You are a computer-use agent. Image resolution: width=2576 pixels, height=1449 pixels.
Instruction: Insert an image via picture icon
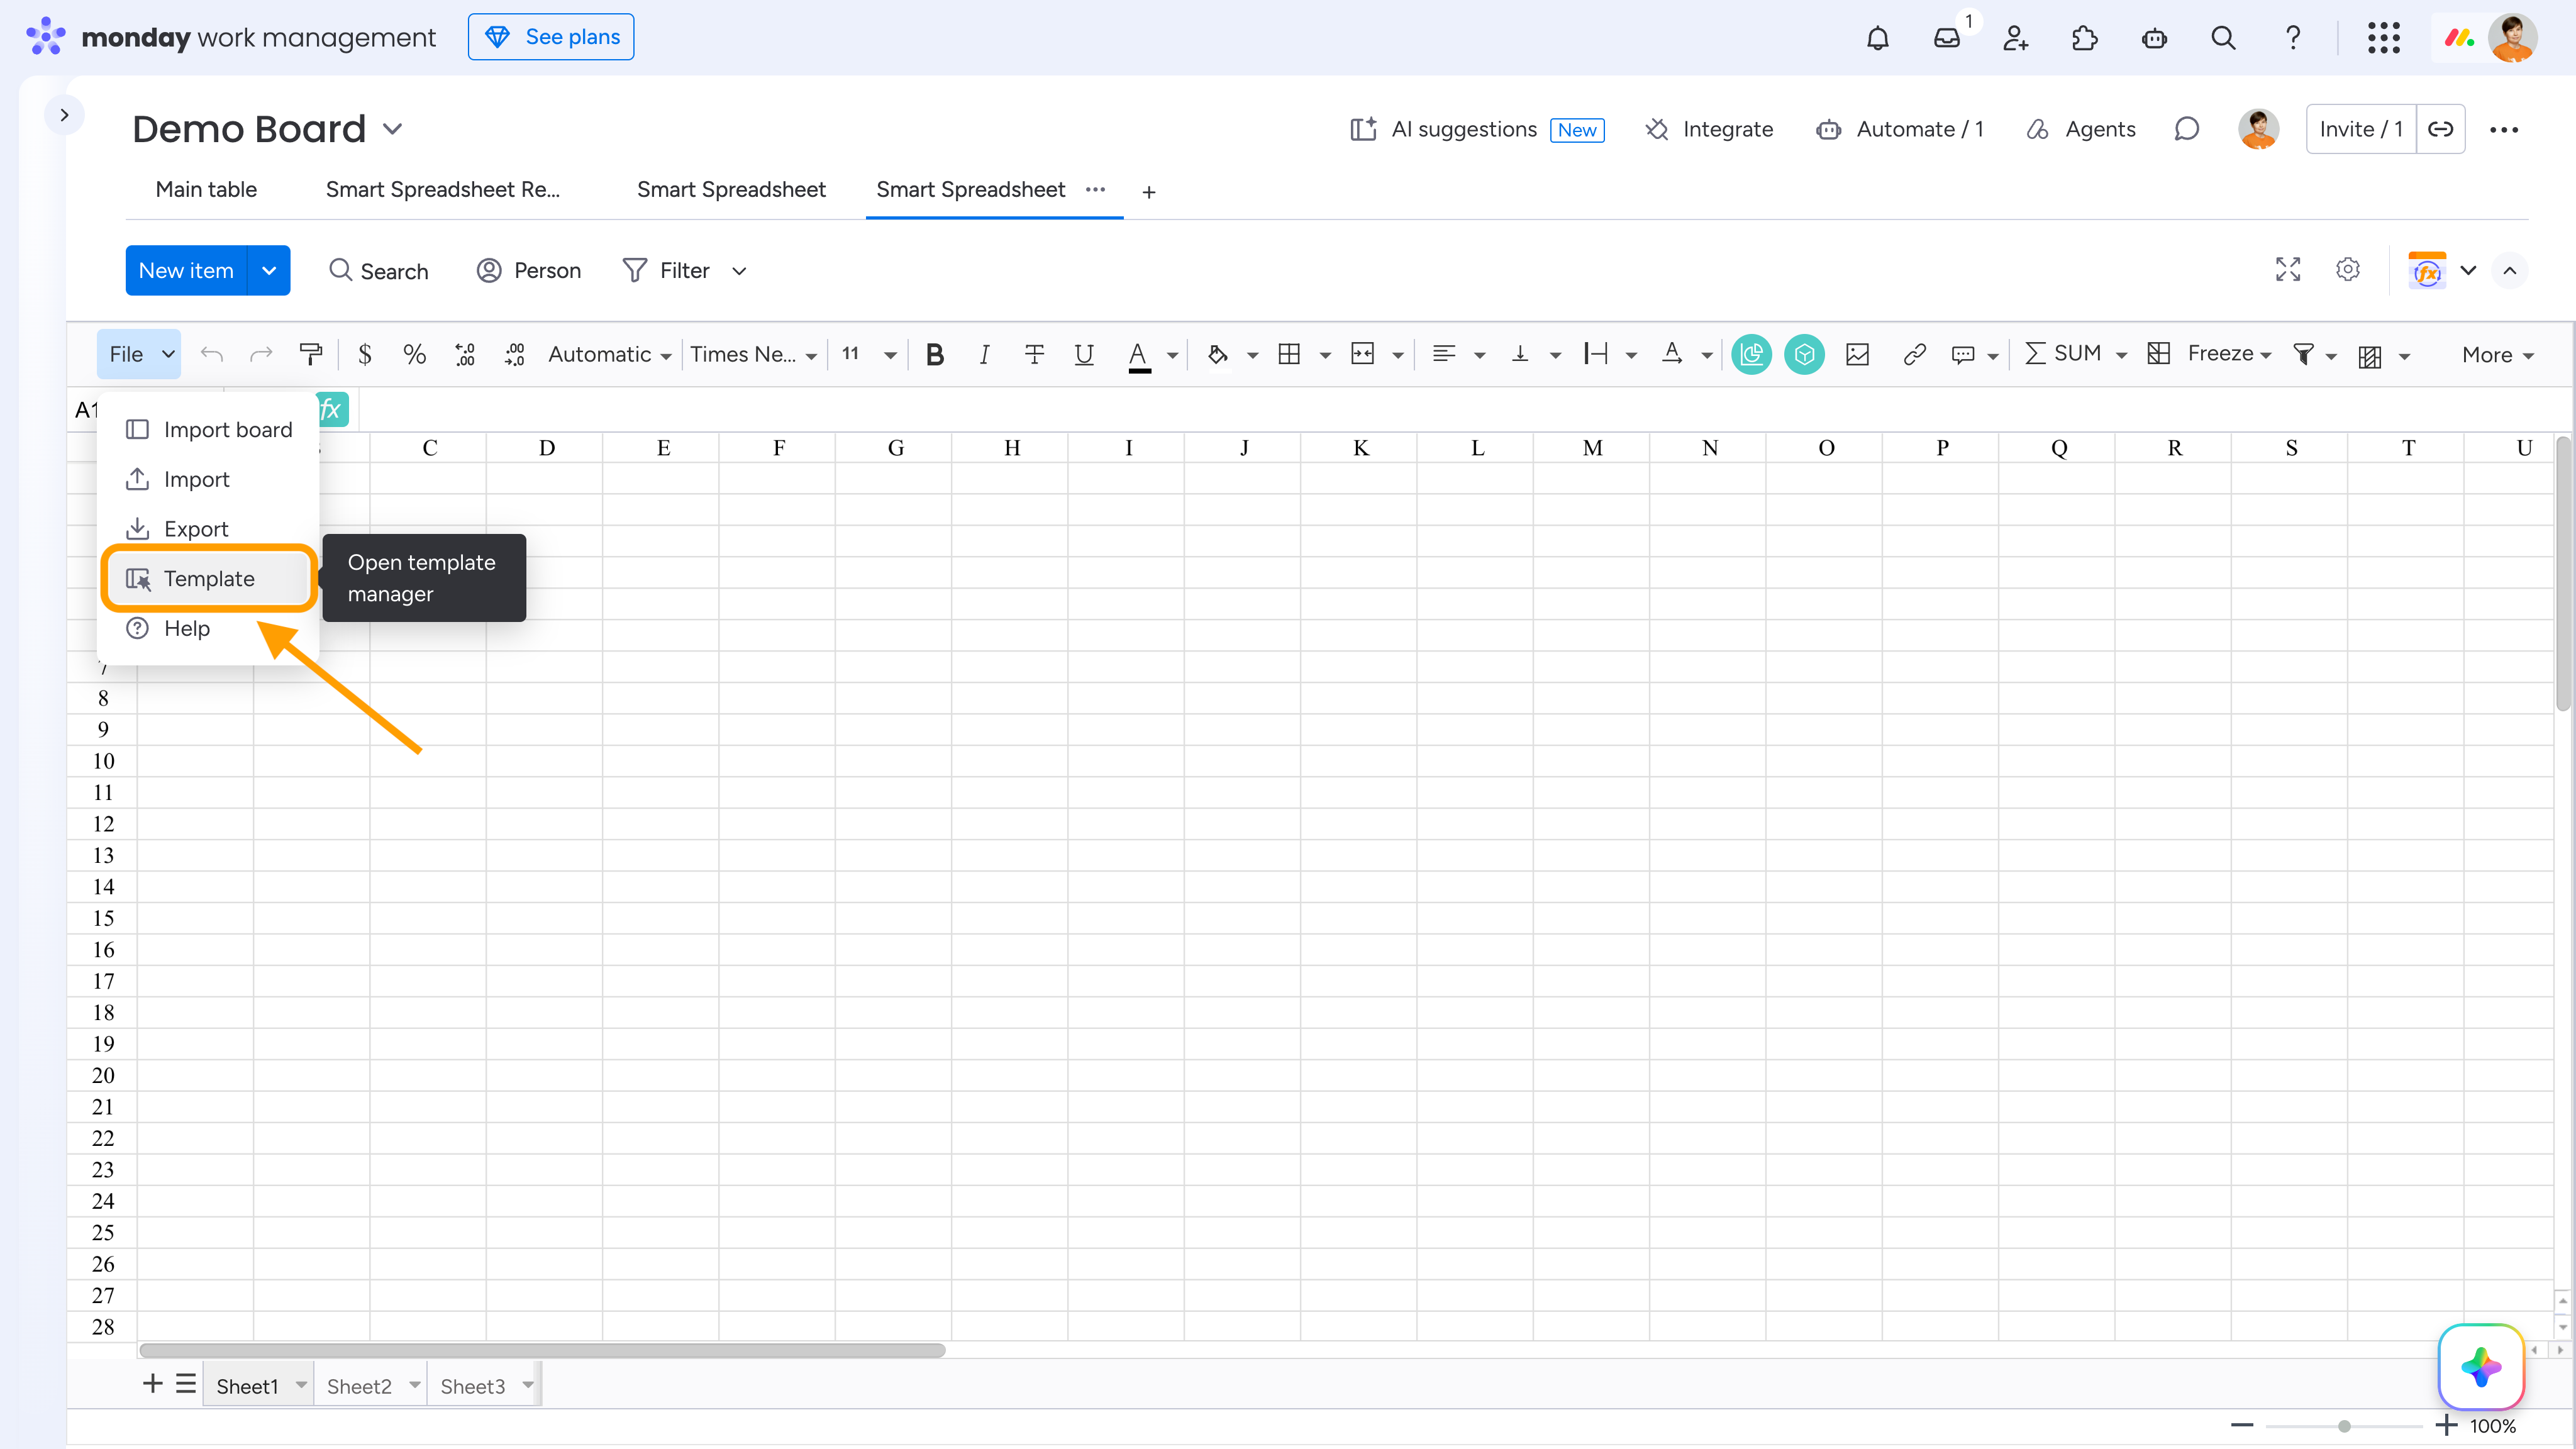pyautogui.click(x=1858, y=354)
